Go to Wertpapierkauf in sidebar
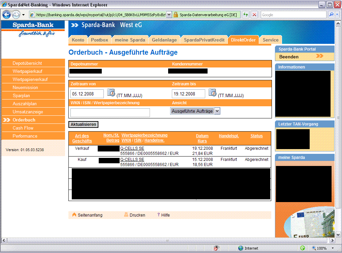Viewport: 342px width, 253px height. point(33,71)
